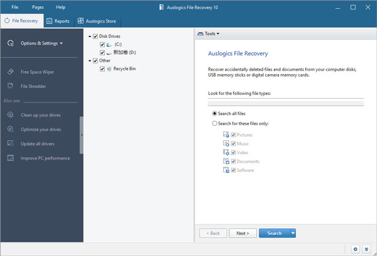
Task: Start scanning with the Search button
Action: (x=275, y=233)
